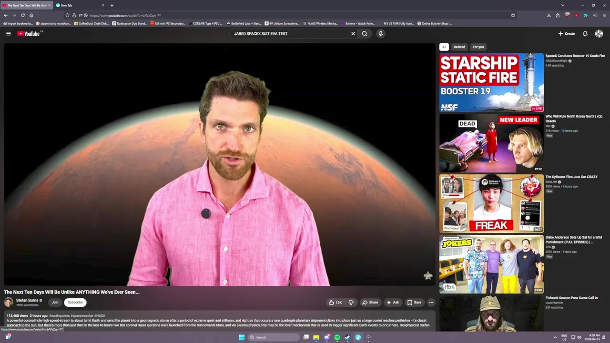Image resolution: width=610 pixels, height=343 pixels.
Task: Click the Create video button
Action: [567, 34]
